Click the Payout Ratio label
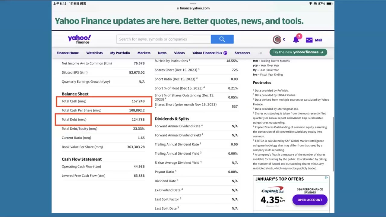386x217 pixels. 166,172
